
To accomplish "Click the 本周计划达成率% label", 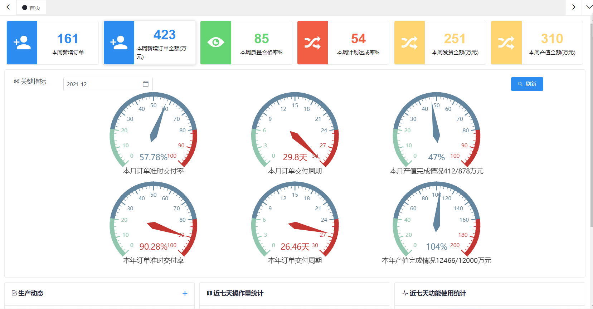I will (x=358, y=53).
